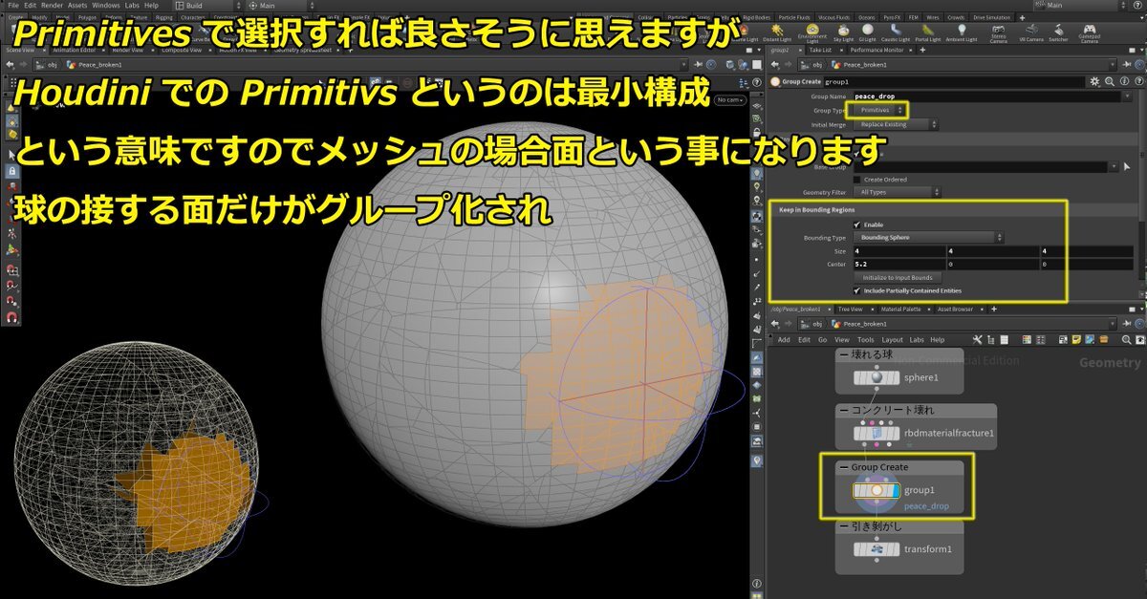The image size is (1147, 599).
Task: Open the Group Type dropdown
Action: pos(877,110)
